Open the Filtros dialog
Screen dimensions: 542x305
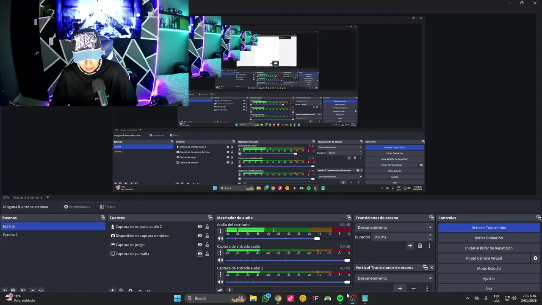click(x=108, y=207)
